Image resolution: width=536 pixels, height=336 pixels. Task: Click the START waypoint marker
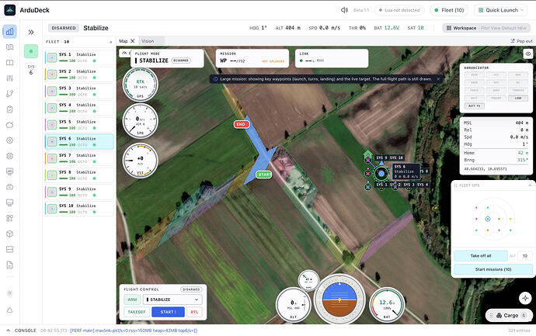click(264, 175)
